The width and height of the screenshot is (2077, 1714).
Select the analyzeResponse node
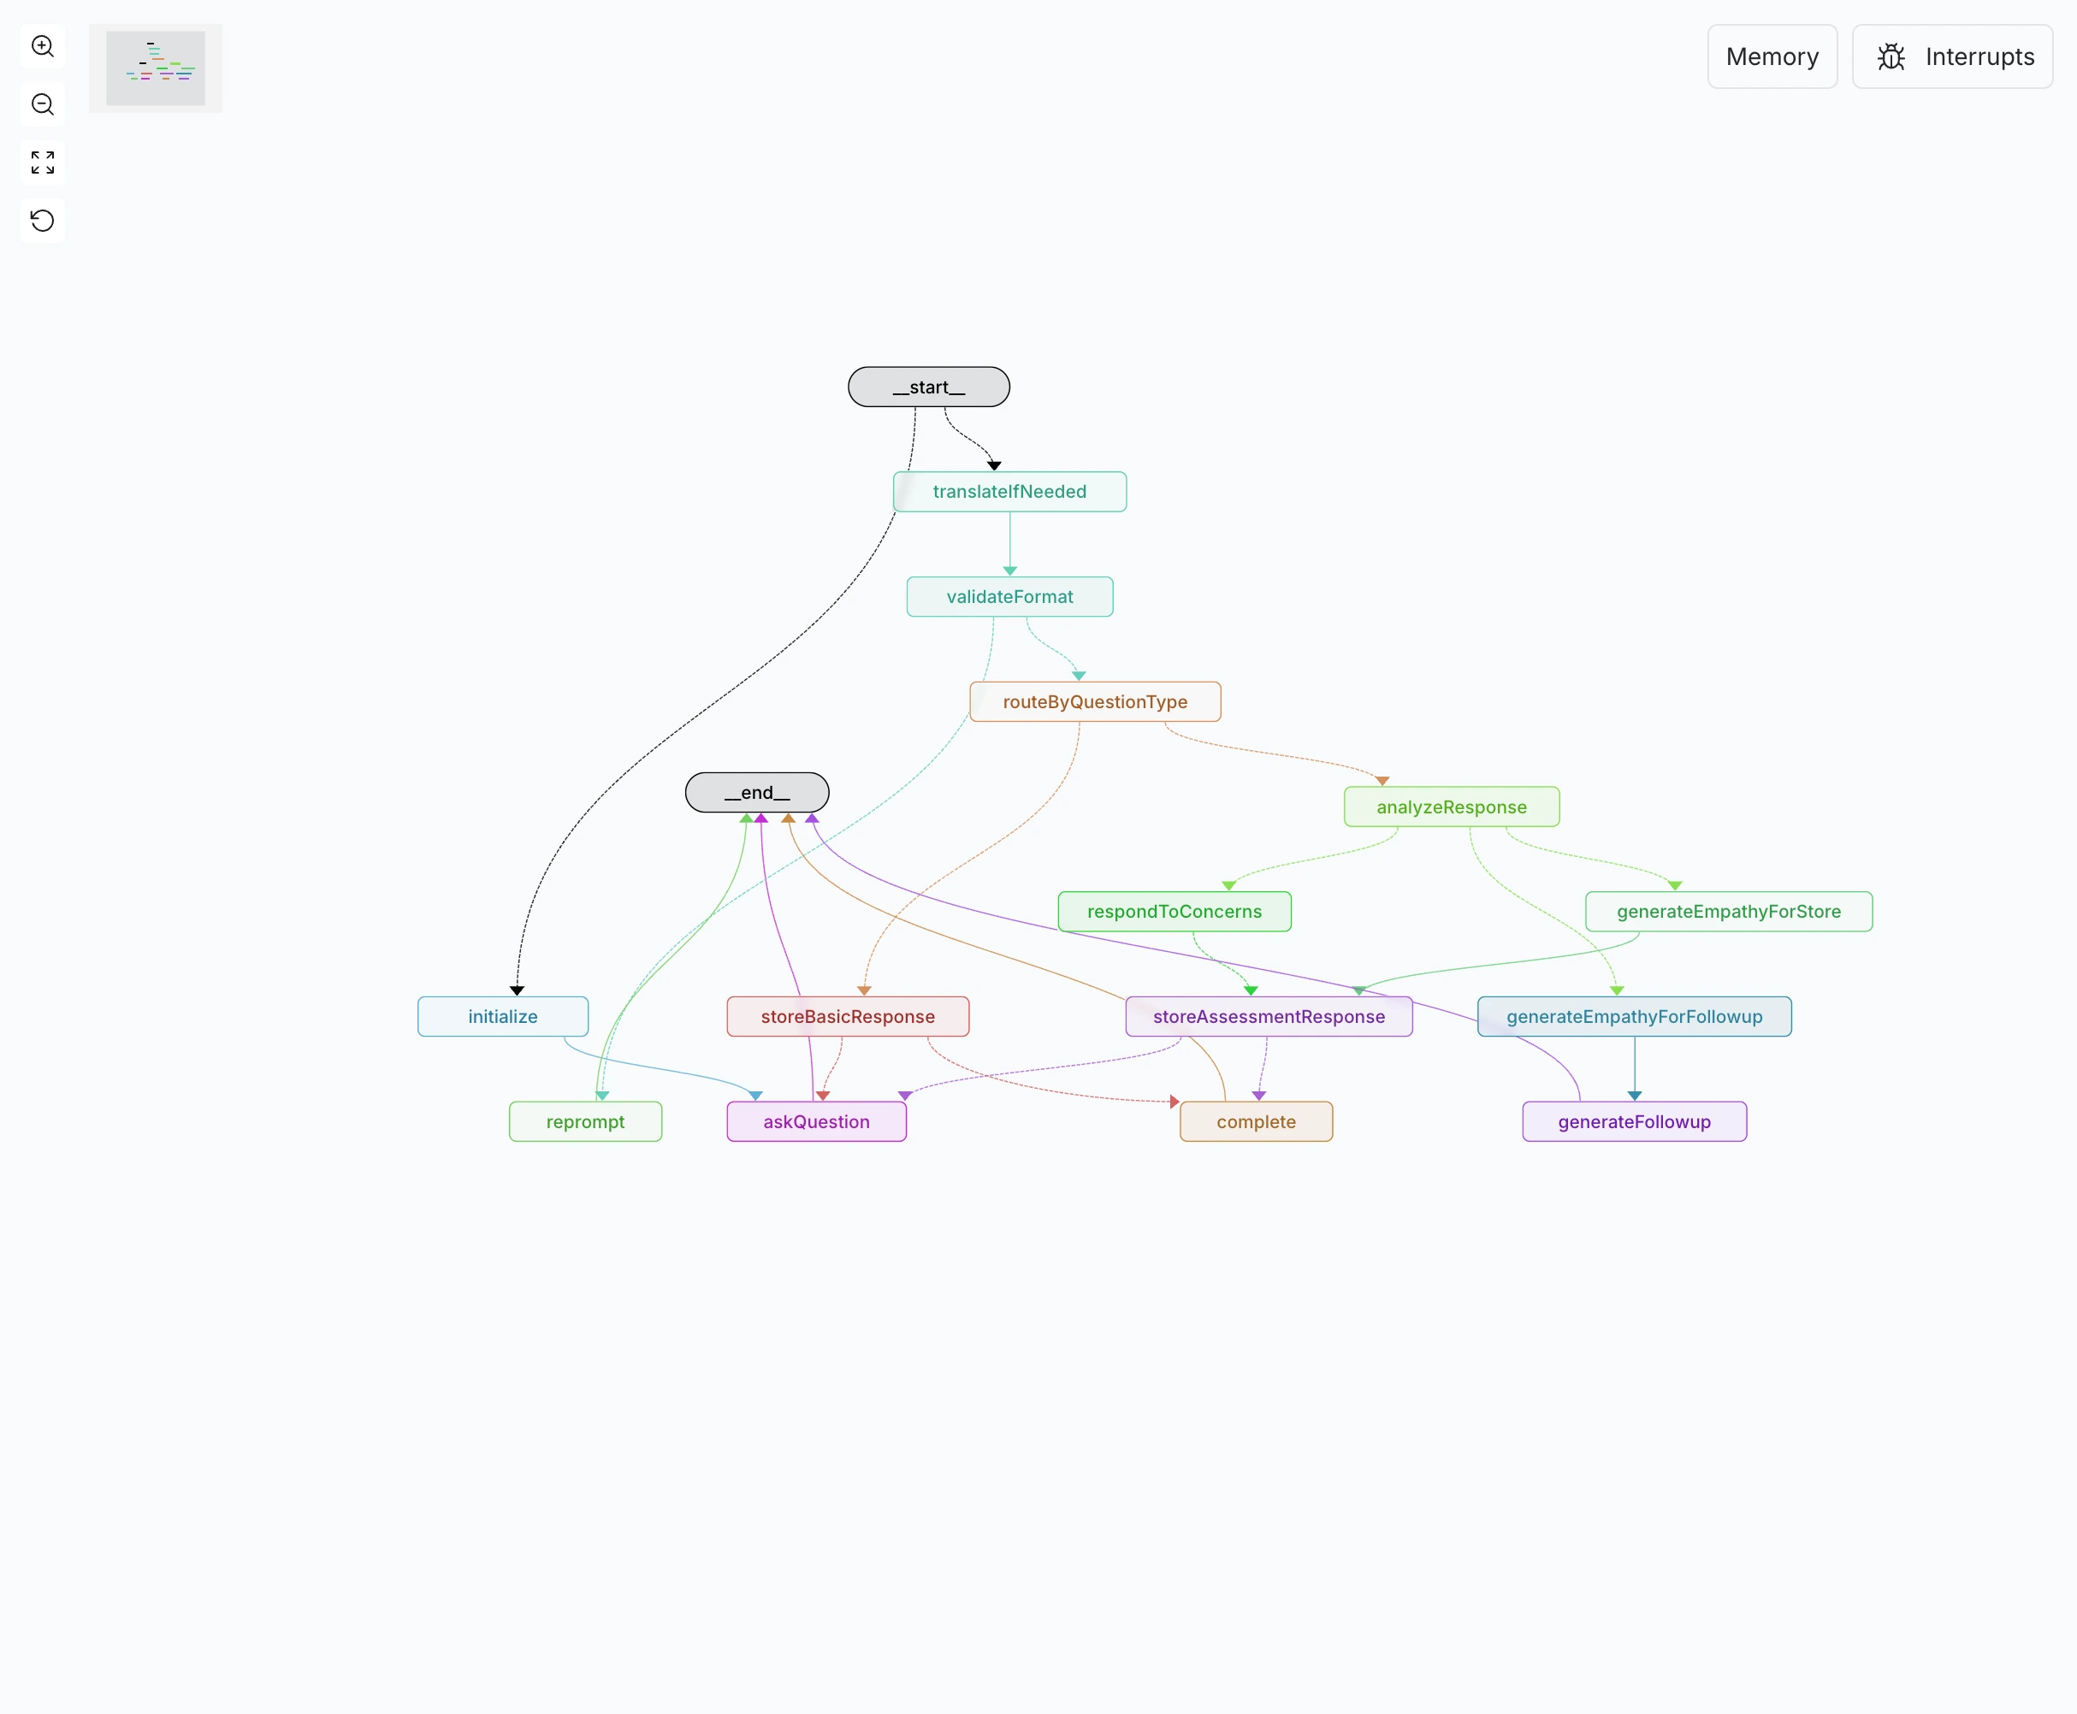(1451, 807)
